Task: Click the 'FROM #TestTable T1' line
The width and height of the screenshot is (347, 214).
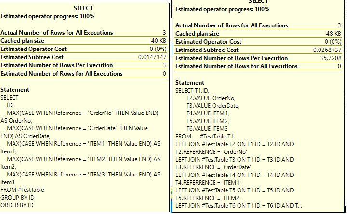Action: pyautogui.click(x=204, y=137)
